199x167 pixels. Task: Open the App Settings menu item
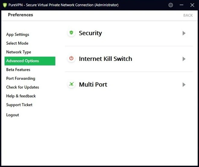tap(18, 34)
